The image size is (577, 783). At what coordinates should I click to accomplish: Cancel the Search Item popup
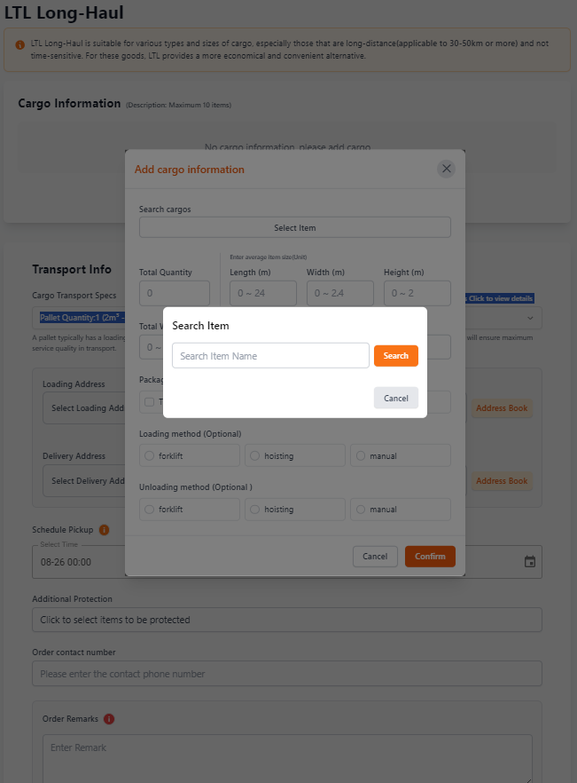pyautogui.click(x=395, y=398)
